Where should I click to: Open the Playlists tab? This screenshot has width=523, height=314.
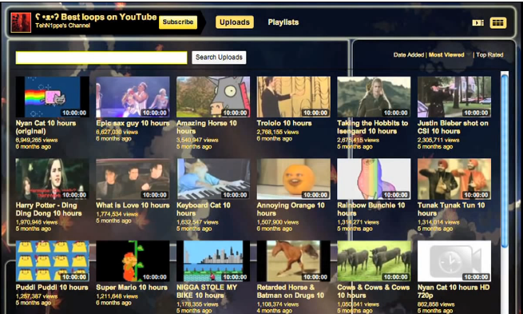click(283, 22)
